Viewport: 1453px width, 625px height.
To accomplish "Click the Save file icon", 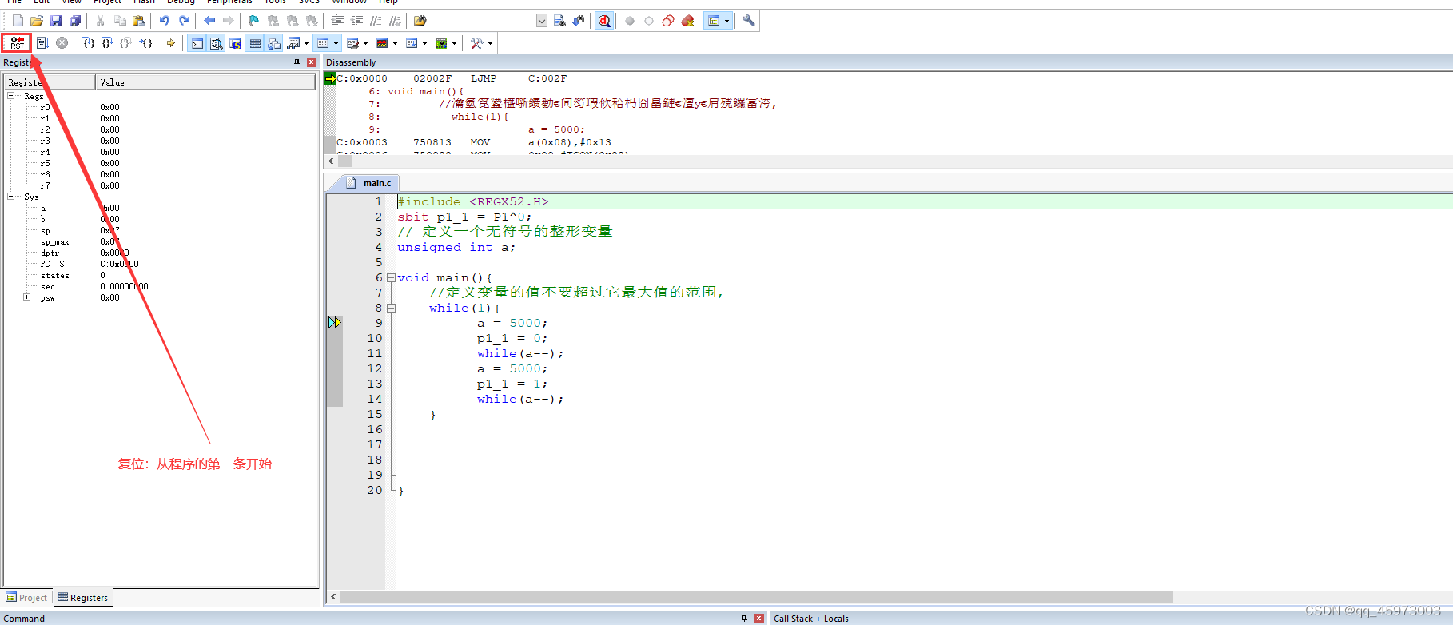I will pos(56,21).
